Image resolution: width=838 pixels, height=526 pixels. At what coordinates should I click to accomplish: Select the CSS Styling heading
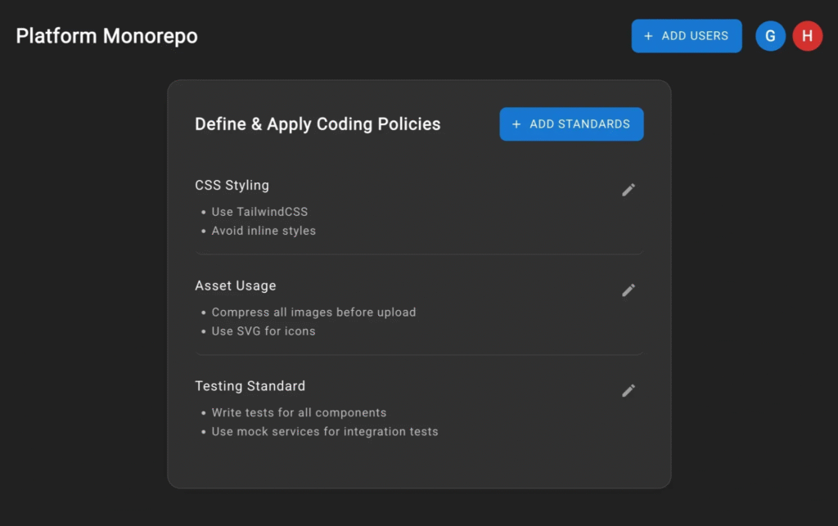pyautogui.click(x=232, y=186)
